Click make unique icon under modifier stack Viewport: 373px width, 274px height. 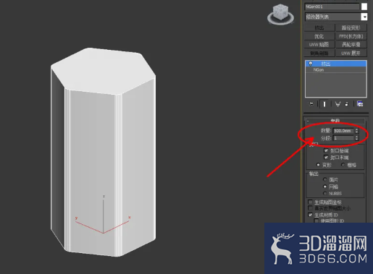[x=338, y=104]
